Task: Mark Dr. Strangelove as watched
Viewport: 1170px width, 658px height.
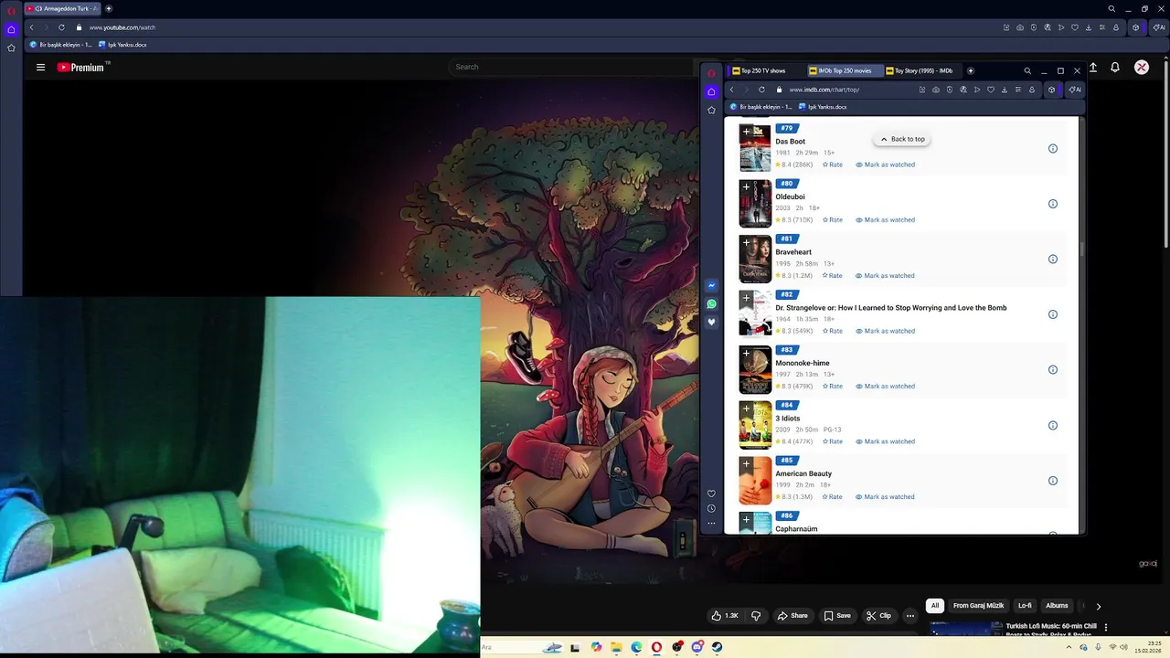Action: (x=885, y=331)
